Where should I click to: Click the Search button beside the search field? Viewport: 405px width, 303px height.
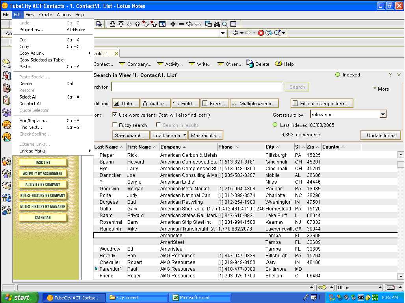297,87
